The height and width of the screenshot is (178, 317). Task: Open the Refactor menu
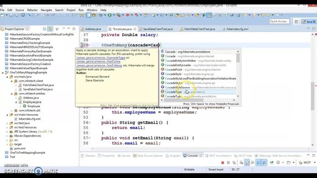tap(32, 10)
